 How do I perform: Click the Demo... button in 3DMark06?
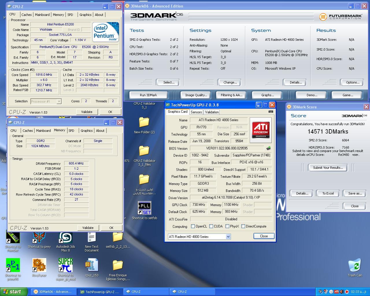[x=312, y=95]
